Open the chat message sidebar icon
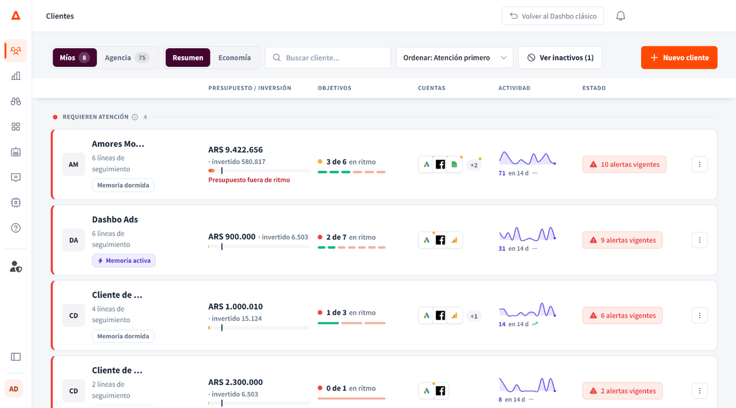 pos(16,177)
